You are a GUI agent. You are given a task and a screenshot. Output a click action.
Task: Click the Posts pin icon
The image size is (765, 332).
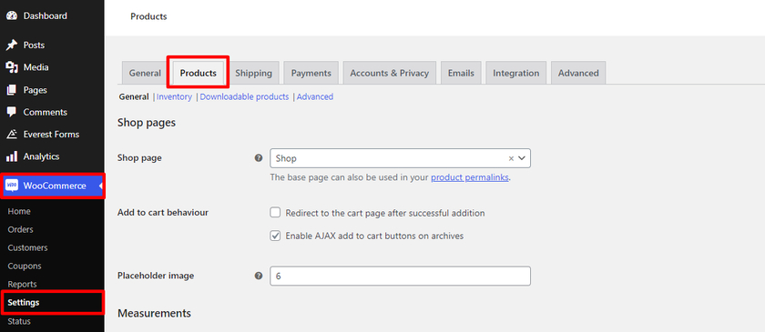(x=12, y=45)
